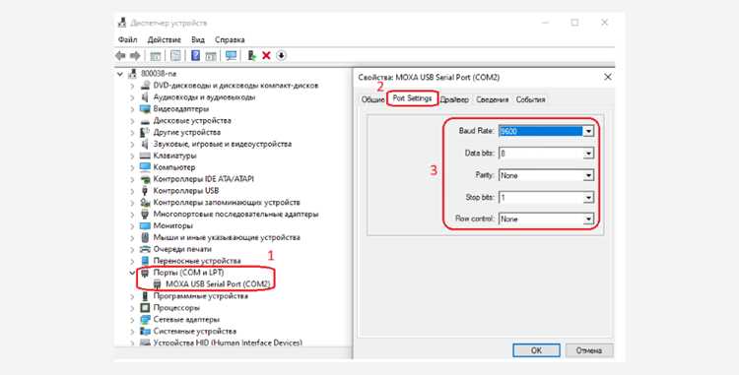Expand the Контроллеры IDE ATA/ATAPI node
Screen dimensions: 739x375
pos(132,179)
